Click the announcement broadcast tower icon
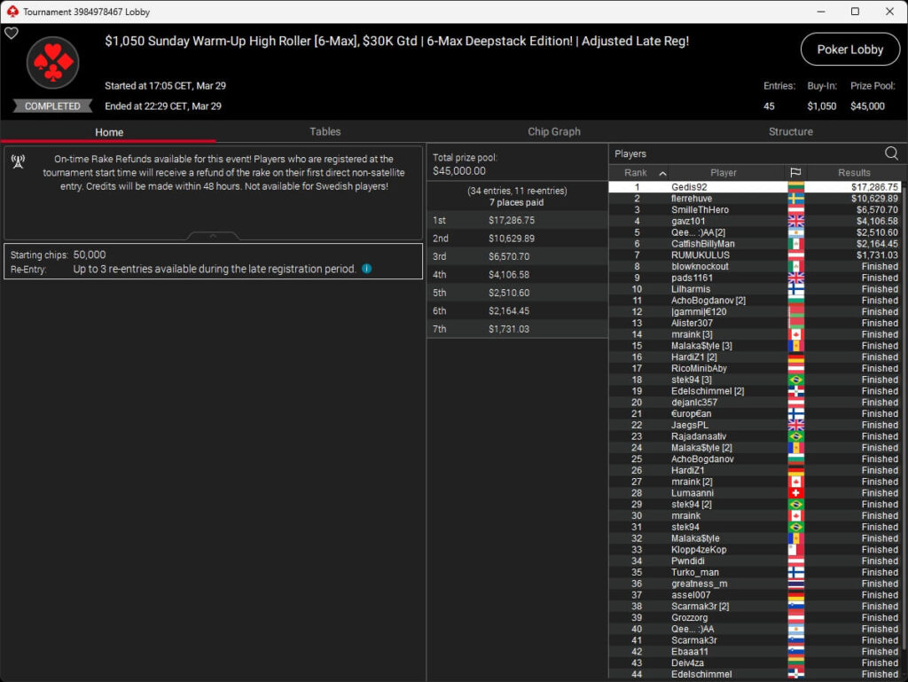 click(x=18, y=161)
